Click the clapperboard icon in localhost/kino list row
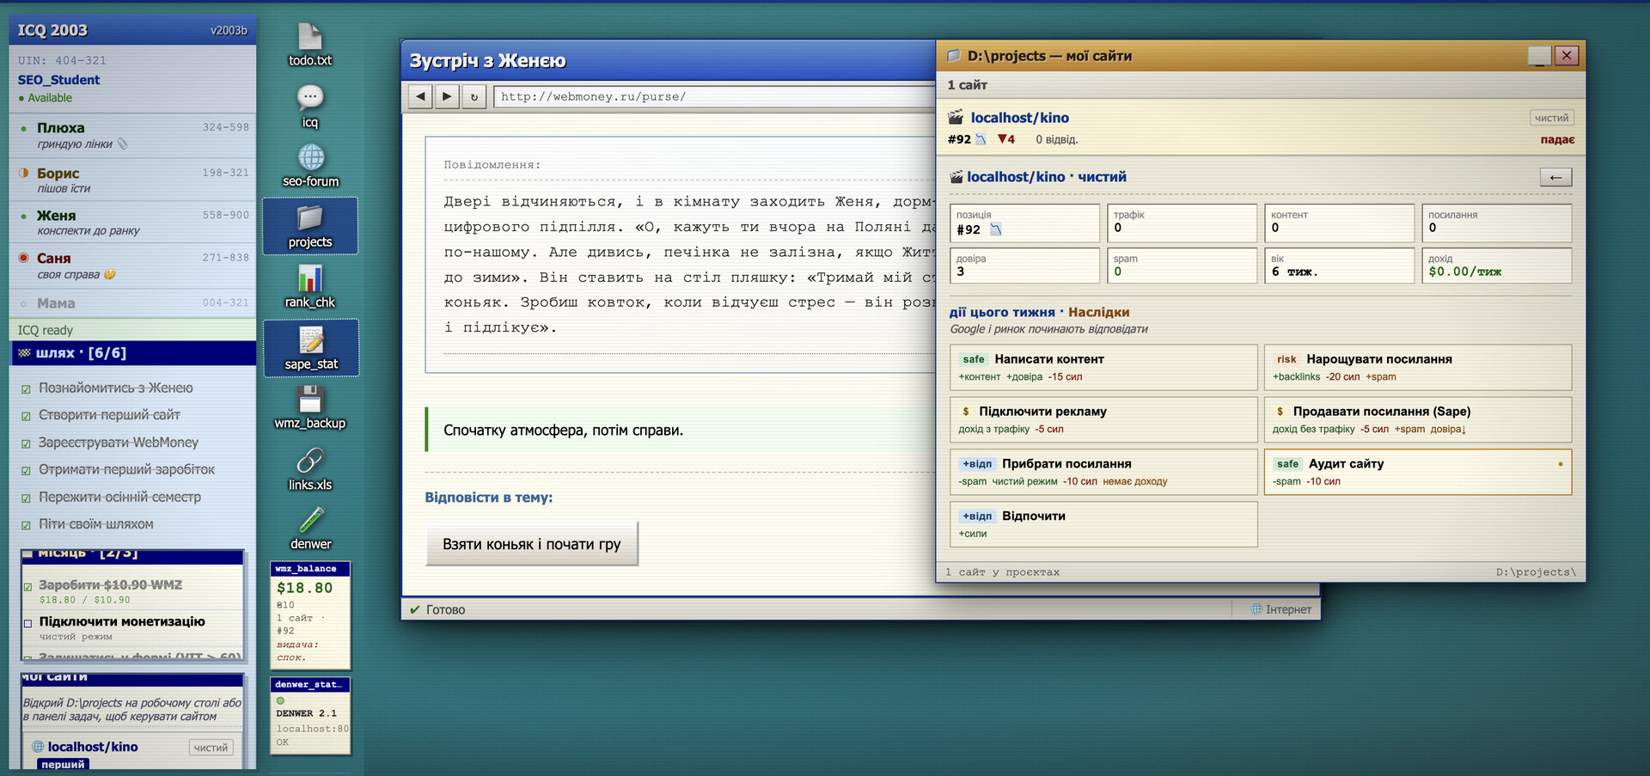This screenshot has height=776, width=1650. click(956, 118)
